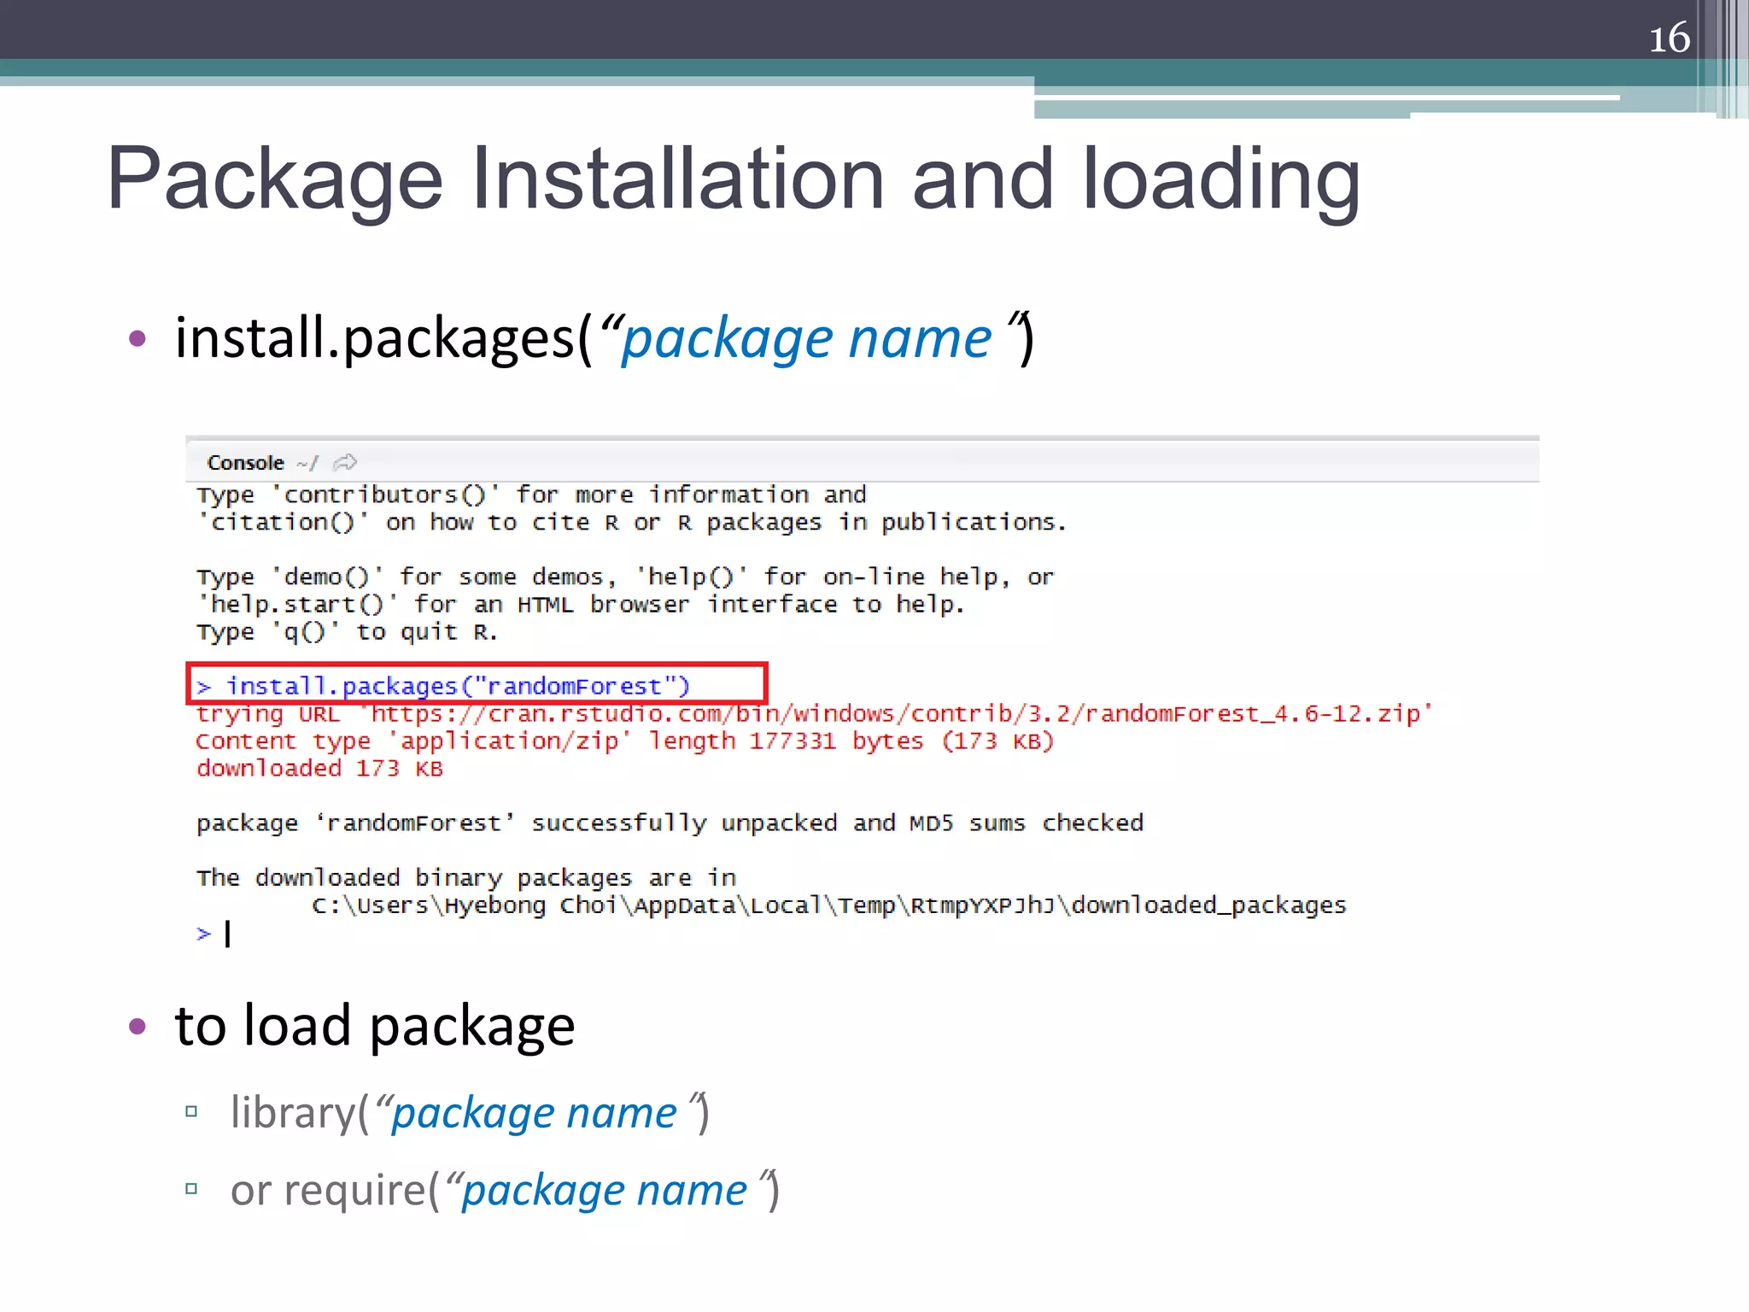Viewport: 1749px width, 1312px height.
Task: Click the "Type 'q()' to quit R." line
Action: click(347, 632)
